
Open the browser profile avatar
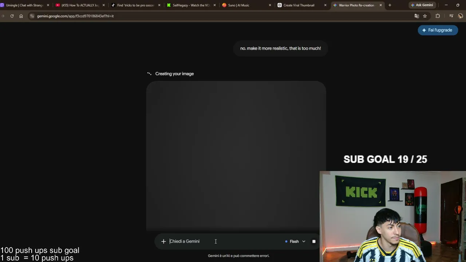click(x=461, y=16)
